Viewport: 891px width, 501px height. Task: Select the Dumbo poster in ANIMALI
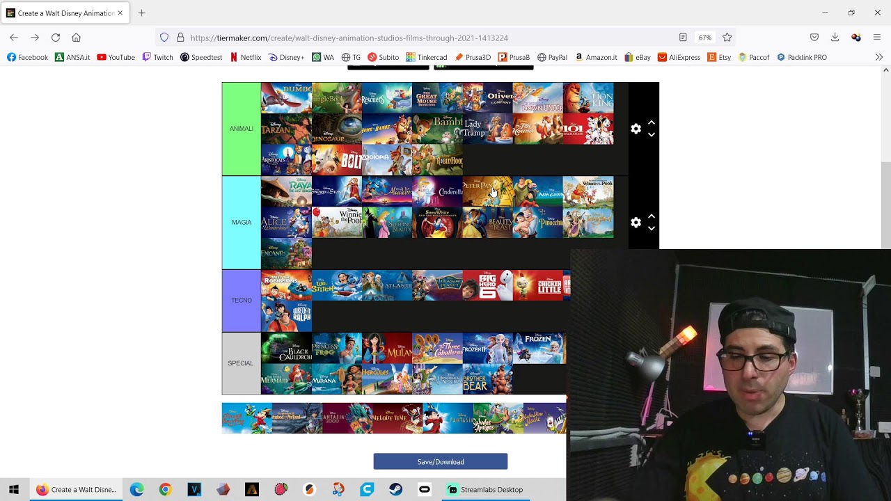click(286, 97)
